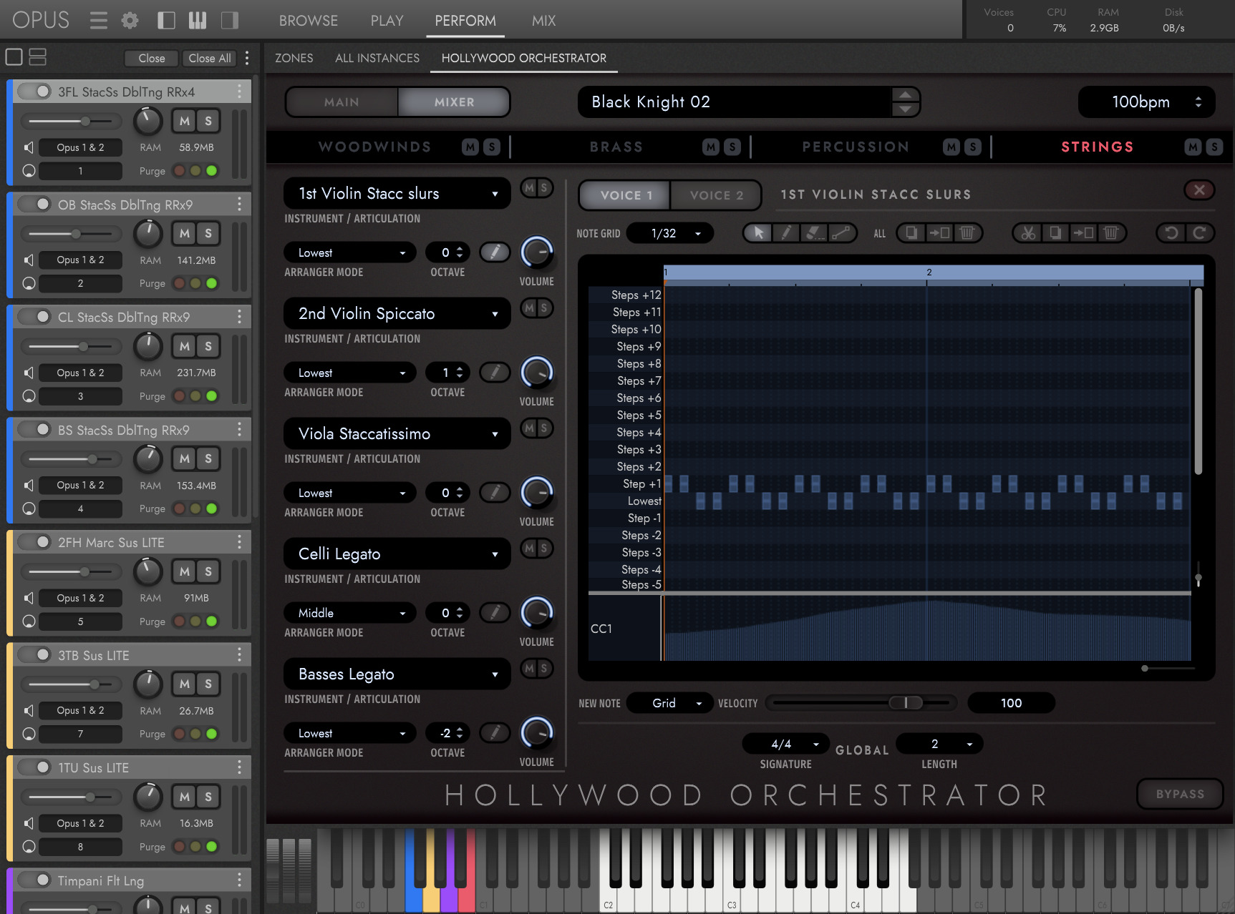Viewport: 1235px width, 914px height.
Task: Open Note Grid 1/32 dropdown
Action: click(x=670, y=233)
